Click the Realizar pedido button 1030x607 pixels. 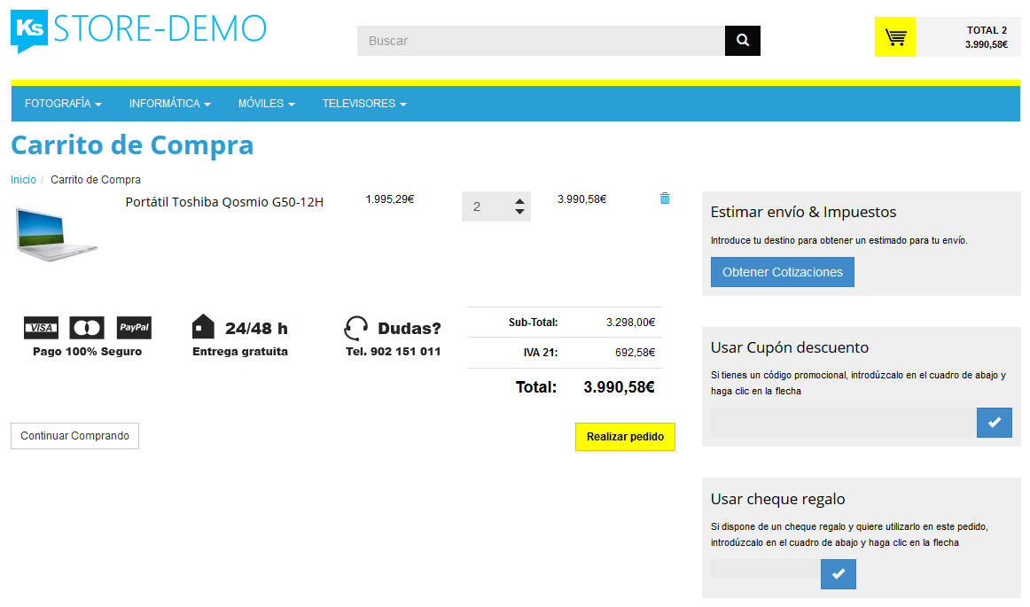(626, 437)
